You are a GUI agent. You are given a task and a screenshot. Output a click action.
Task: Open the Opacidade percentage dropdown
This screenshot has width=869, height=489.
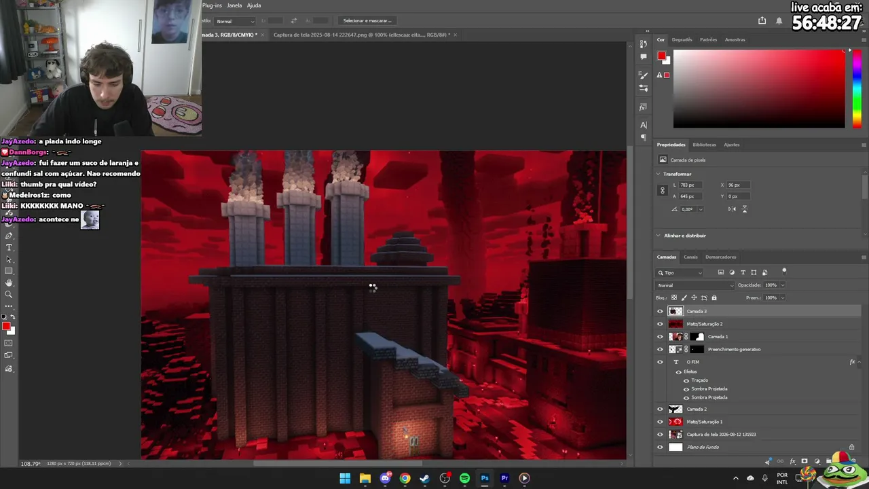[782, 285]
